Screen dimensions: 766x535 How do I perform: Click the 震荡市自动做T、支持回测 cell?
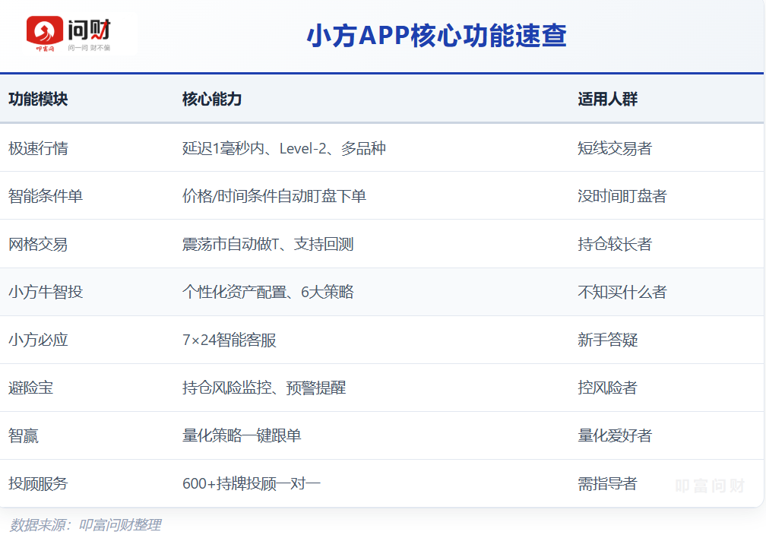(267, 244)
